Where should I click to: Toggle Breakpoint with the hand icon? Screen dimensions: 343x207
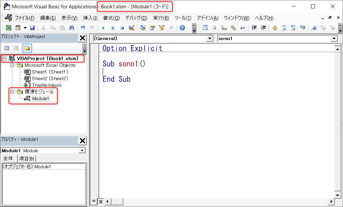click(275, 28)
